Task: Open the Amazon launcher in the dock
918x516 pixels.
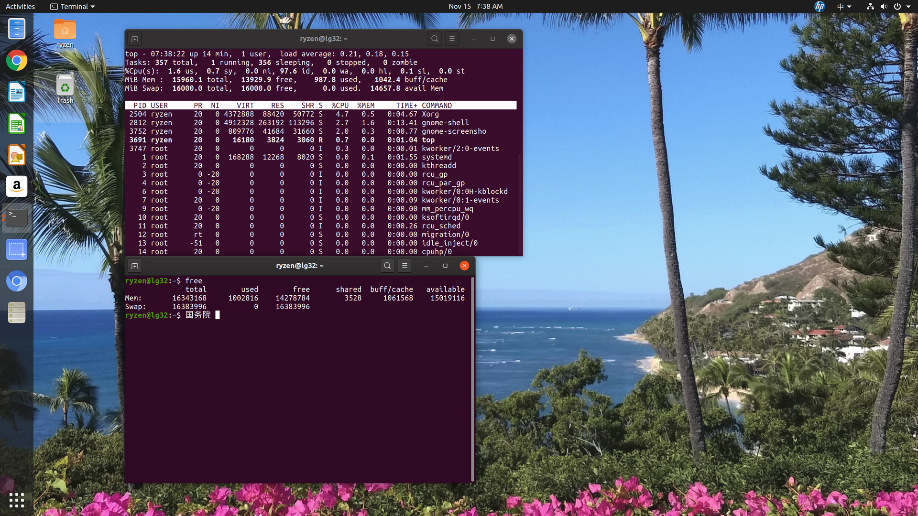Action: coord(17,186)
